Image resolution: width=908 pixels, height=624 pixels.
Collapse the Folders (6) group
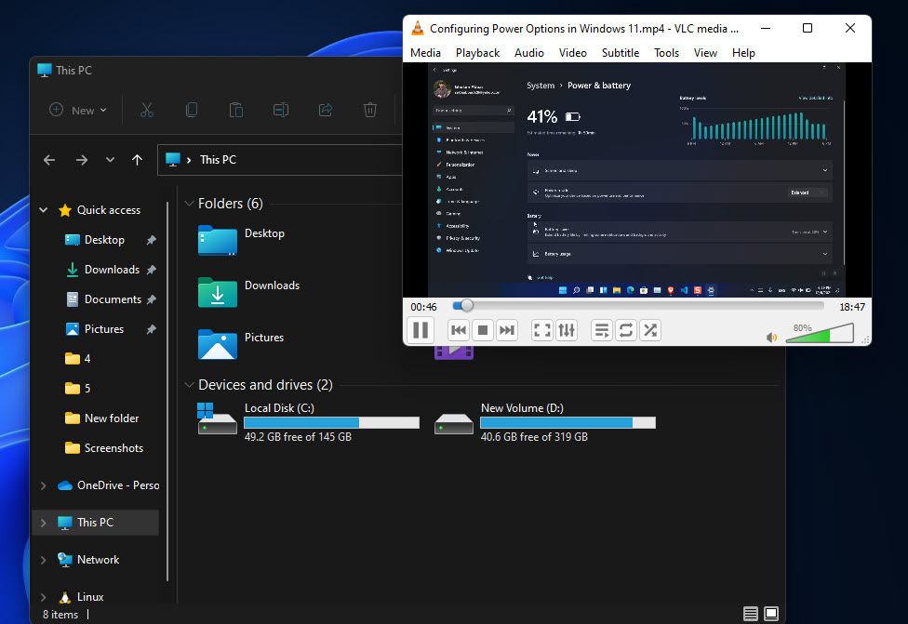click(x=189, y=204)
